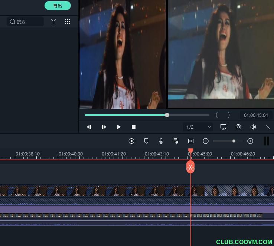Screen dimensions: 274x246
Task: Click the zoom-to-fit timeline icon
Action: [190, 141]
